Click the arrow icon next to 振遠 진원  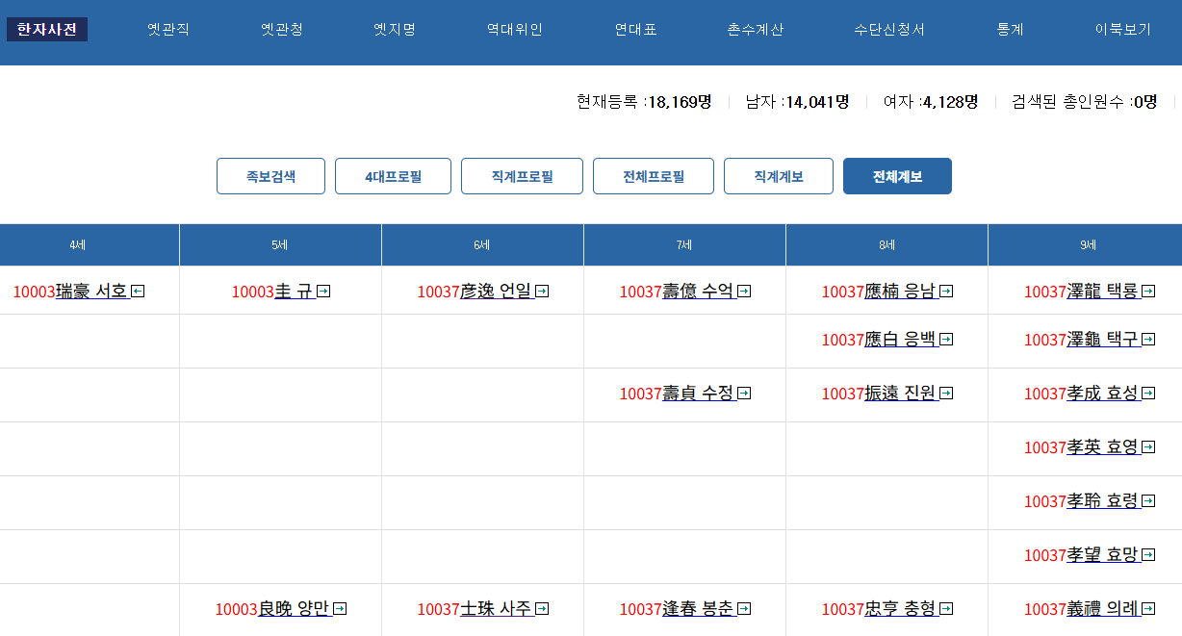click(946, 394)
